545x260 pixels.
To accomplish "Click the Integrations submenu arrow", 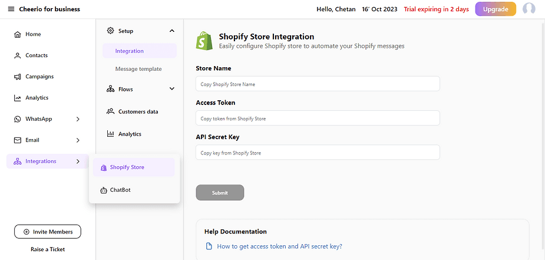I will click(x=78, y=162).
